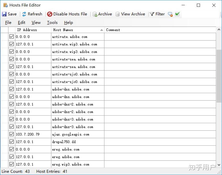Open the View menu
This screenshot has width=222, height=175.
(36, 22)
